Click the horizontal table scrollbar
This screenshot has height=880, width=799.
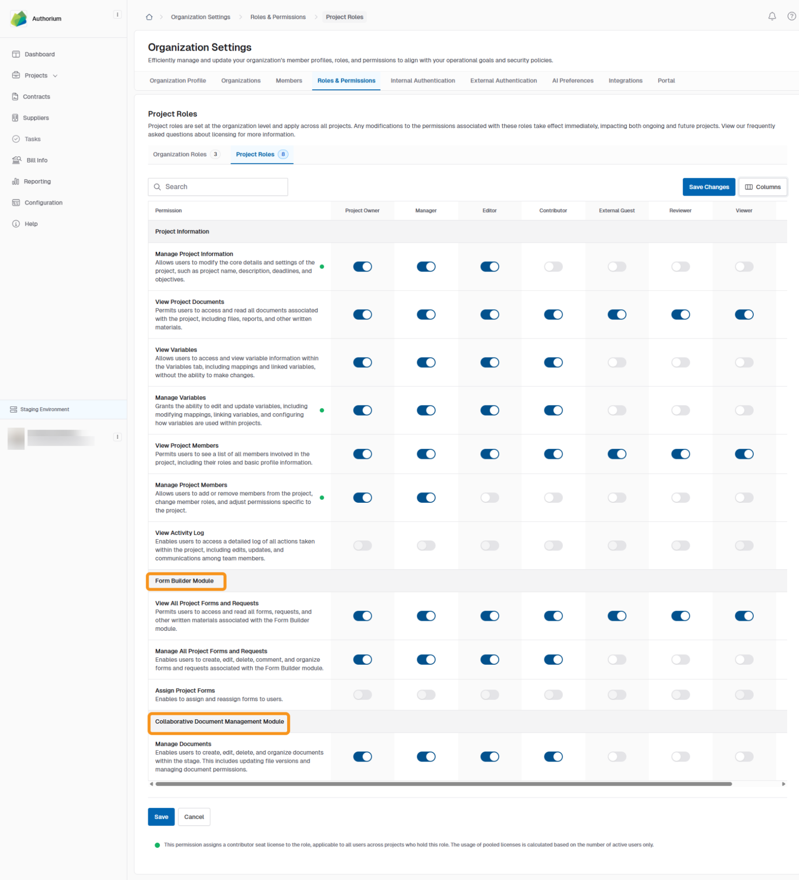443,784
